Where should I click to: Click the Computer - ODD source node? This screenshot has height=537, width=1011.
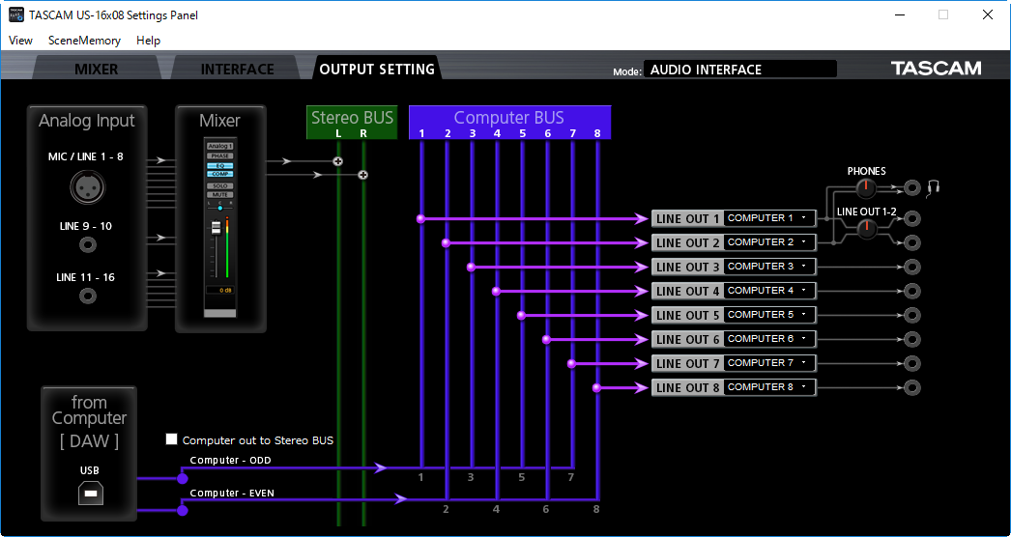point(183,478)
